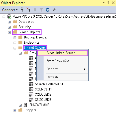Select the SSISOLEDB provider label

pos(43,100)
